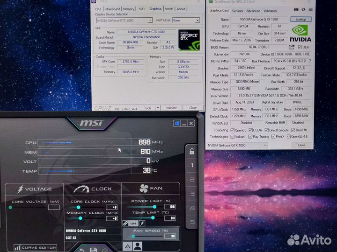Click the Close button in CPU-Z

193,108
